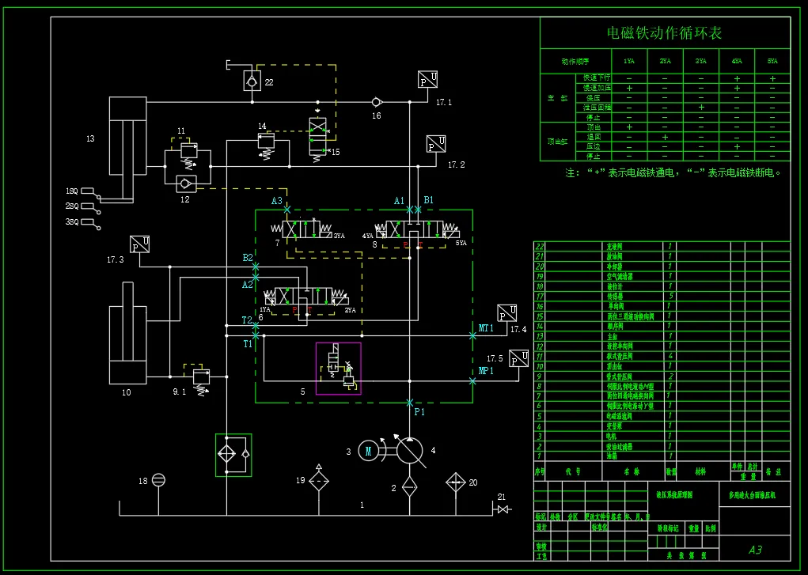808x575 pixels.
Task: Select the A2 port cross marker
Action: [x=256, y=277]
